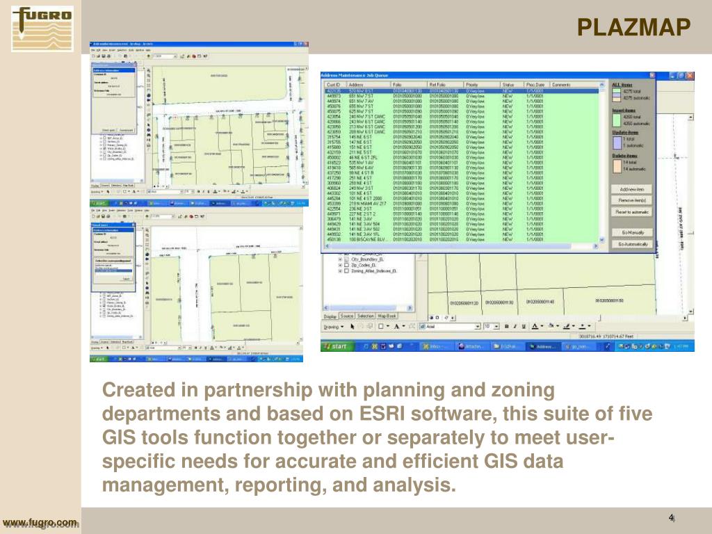
Task: Toggle the Zip_Codes layer checkbox
Action: pos(346,265)
